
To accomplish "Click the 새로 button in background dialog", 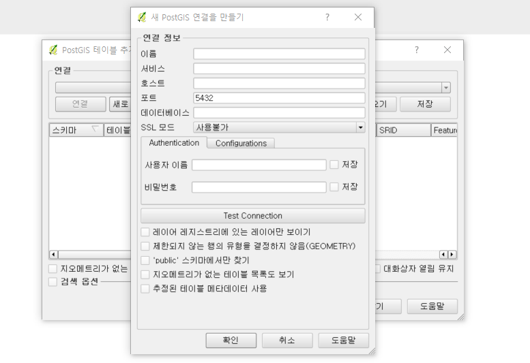I will coord(120,104).
